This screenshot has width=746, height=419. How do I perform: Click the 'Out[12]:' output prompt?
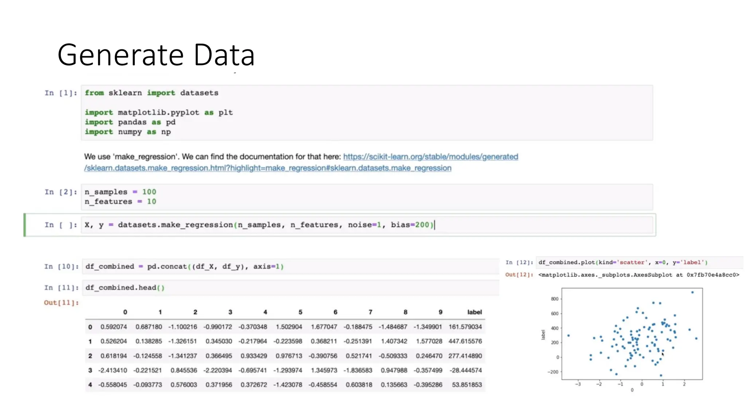pyautogui.click(x=519, y=275)
